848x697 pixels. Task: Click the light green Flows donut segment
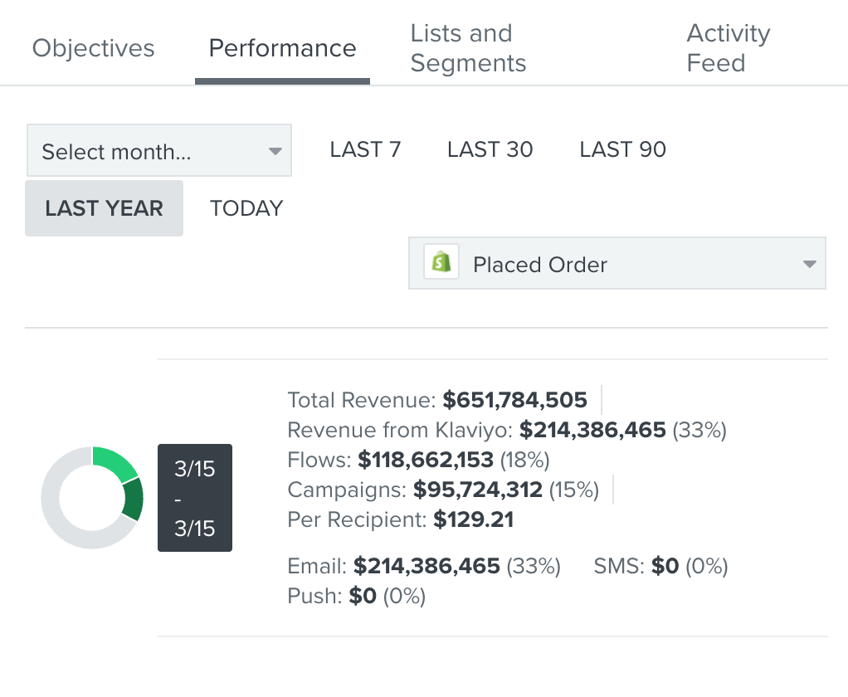pos(115,465)
